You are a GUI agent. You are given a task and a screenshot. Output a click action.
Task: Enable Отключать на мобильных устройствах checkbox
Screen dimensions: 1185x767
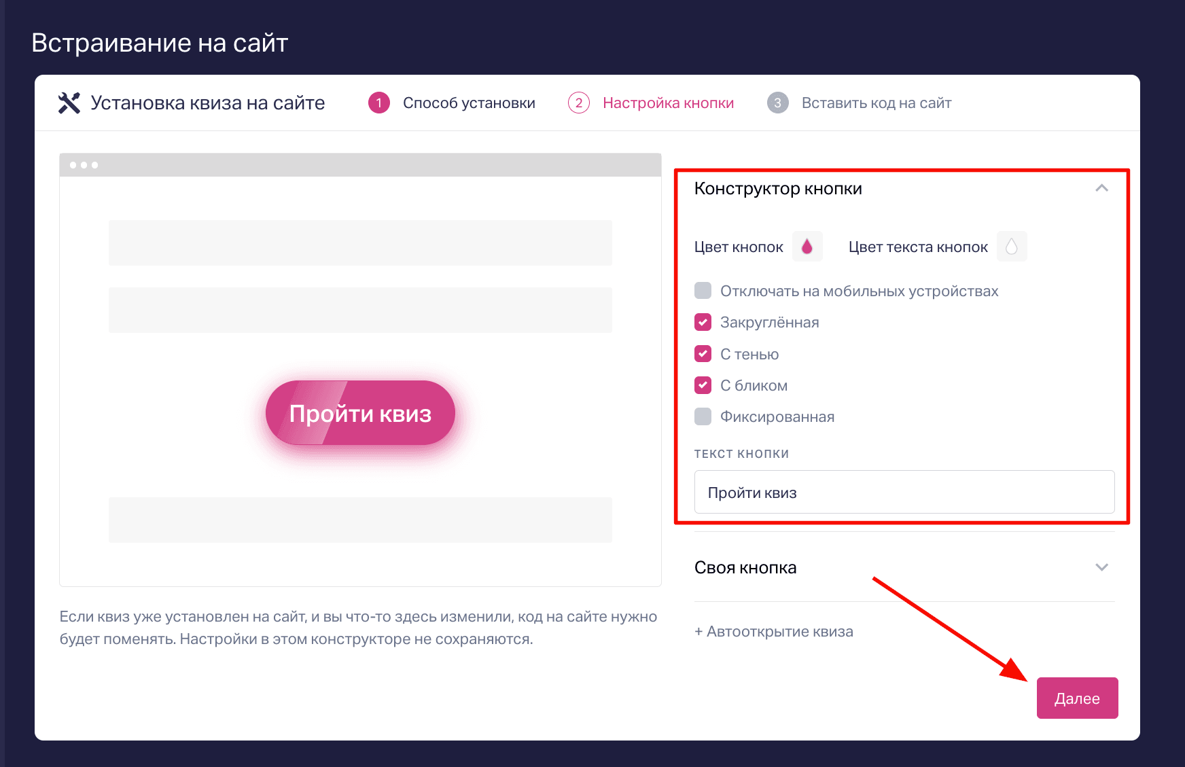tap(703, 291)
